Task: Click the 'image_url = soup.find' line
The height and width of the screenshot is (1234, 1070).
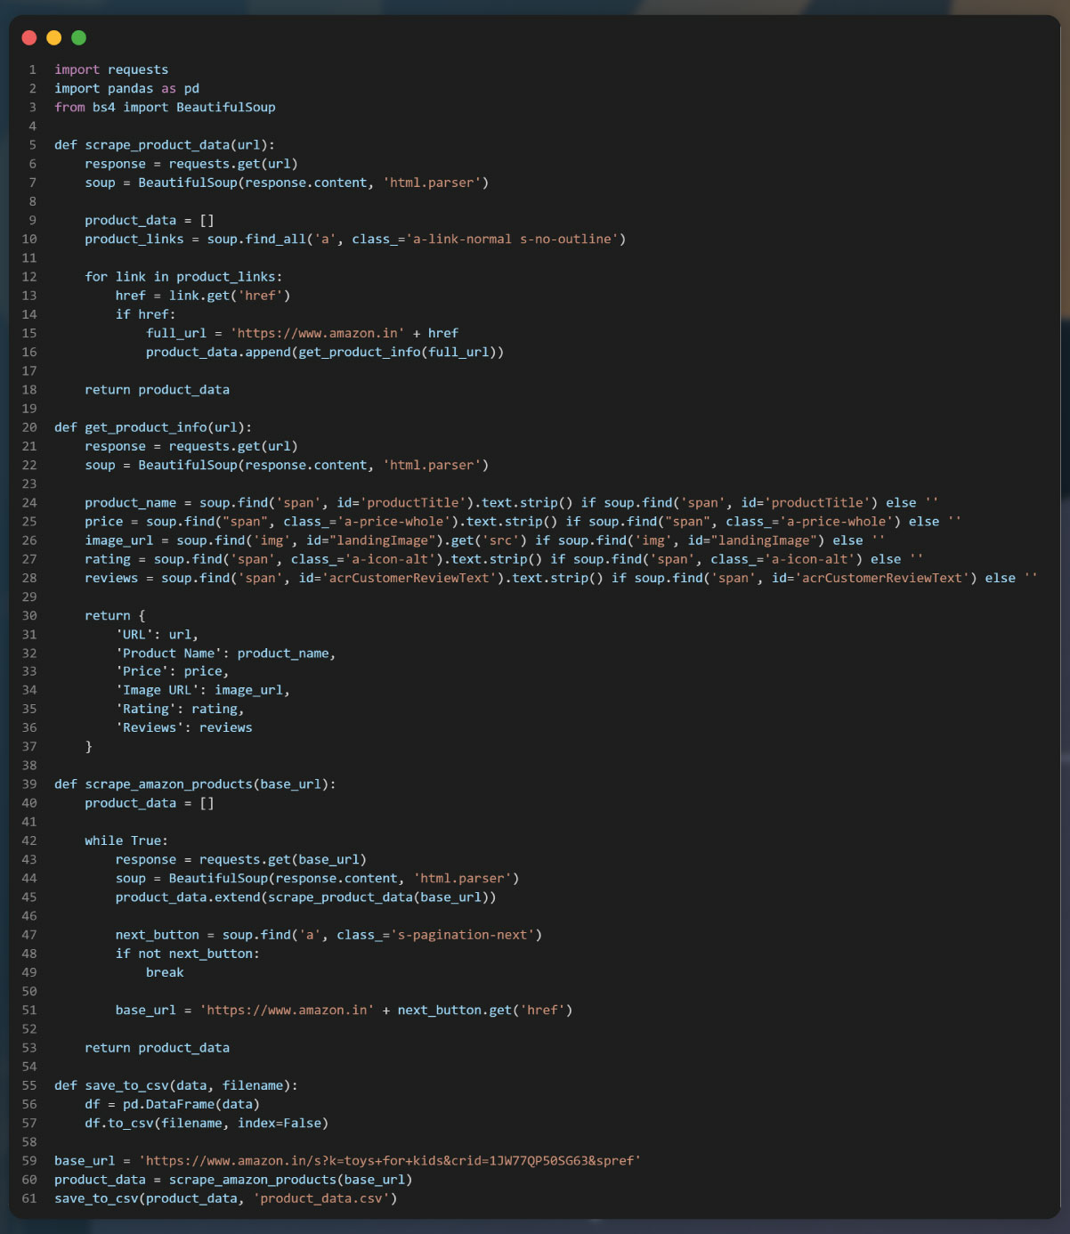Action: pyautogui.click(x=485, y=540)
